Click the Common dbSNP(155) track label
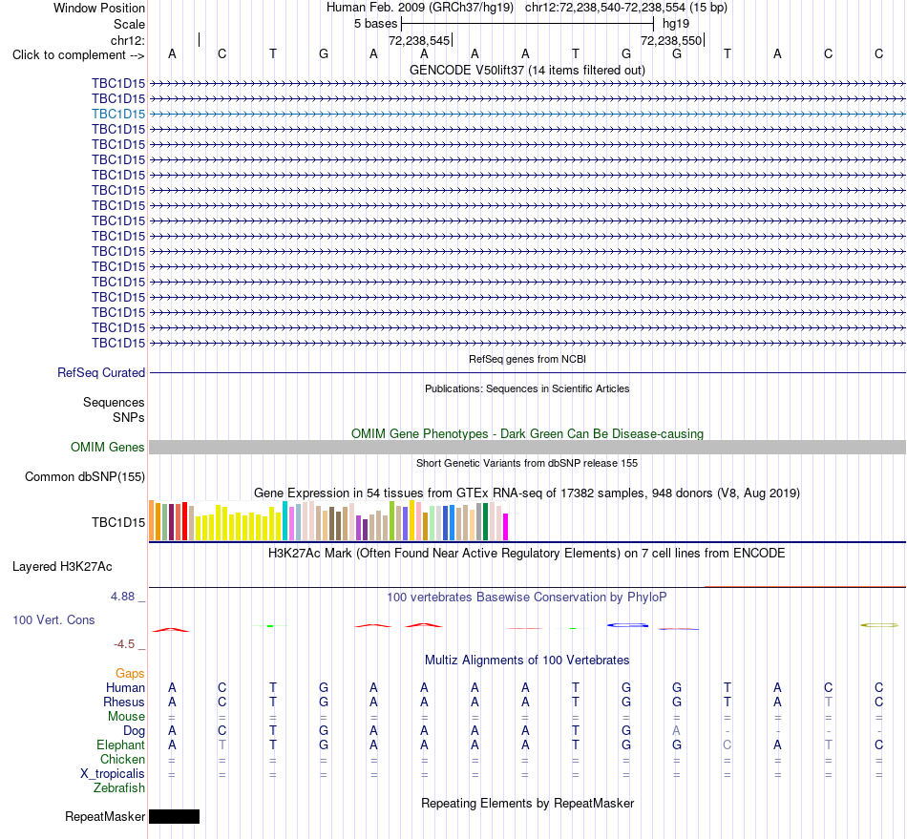The width and height of the screenshot is (907, 839). pos(84,477)
